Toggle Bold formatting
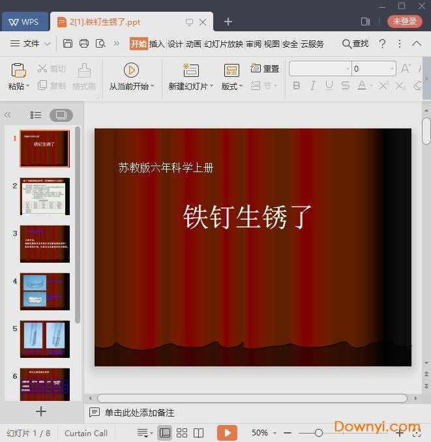The width and height of the screenshot is (431, 442). [x=296, y=85]
